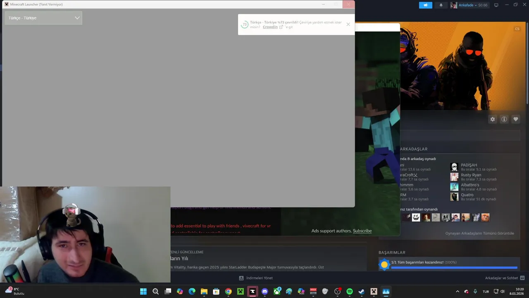The image size is (529, 298).
Task: Click the Ankafade profile avatar in Steam
Action: click(x=454, y=5)
